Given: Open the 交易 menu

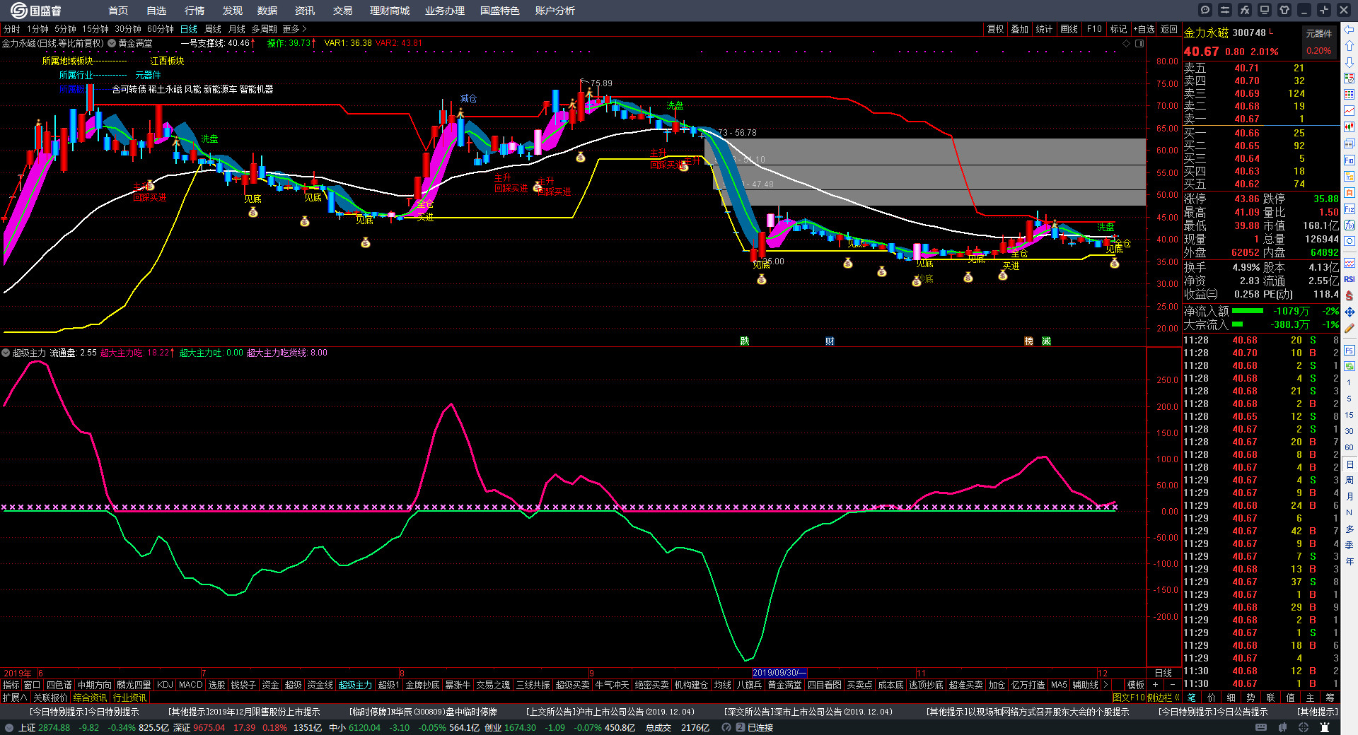Looking at the screenshot, I should pos(343,11).
